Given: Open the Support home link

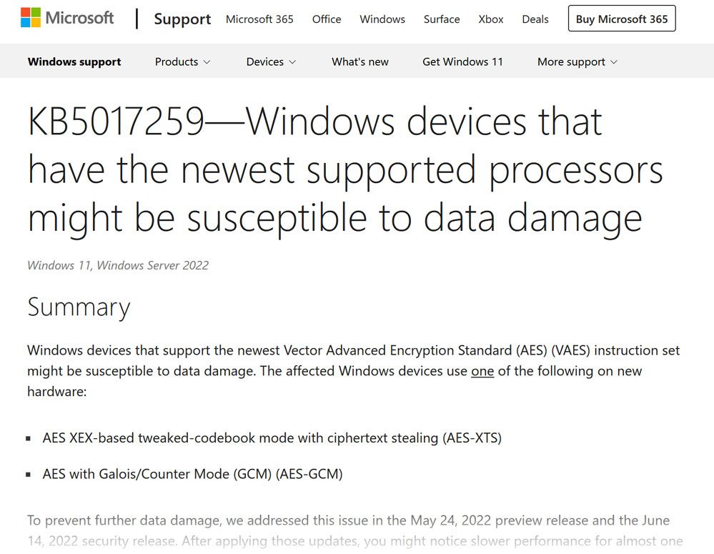Looking at the screenshot, I should pyautogui.click(x=182, y=19).
